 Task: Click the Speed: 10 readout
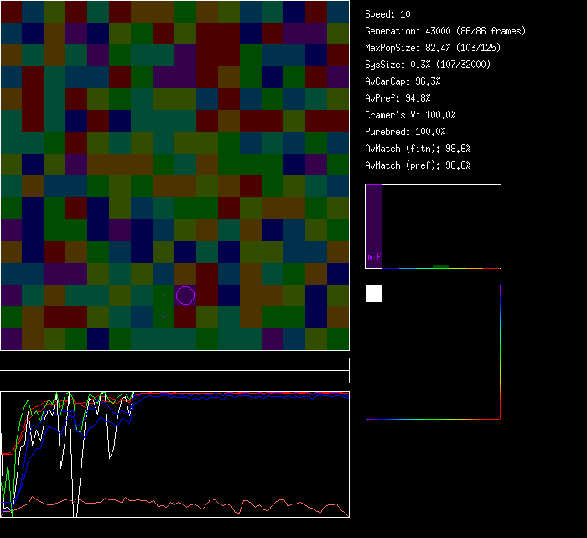coord(387,14)
